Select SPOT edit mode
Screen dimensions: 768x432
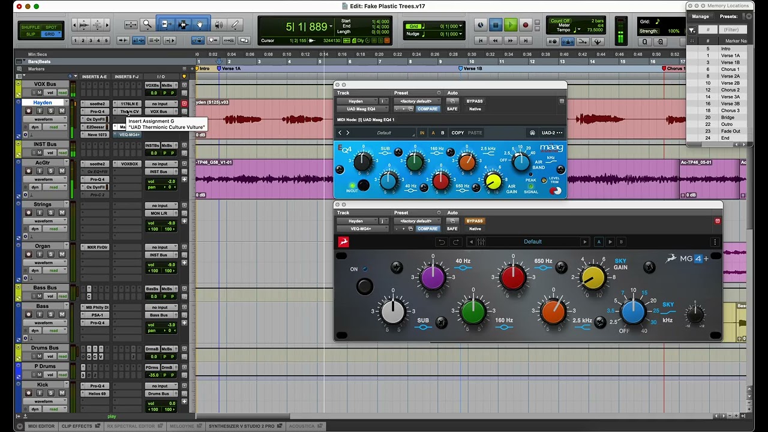(51, 27)
